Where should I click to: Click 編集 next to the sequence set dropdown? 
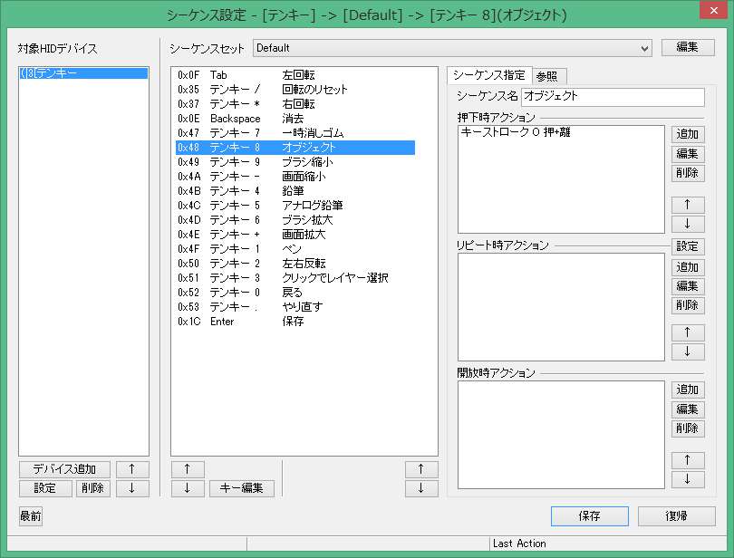point(688,46)
